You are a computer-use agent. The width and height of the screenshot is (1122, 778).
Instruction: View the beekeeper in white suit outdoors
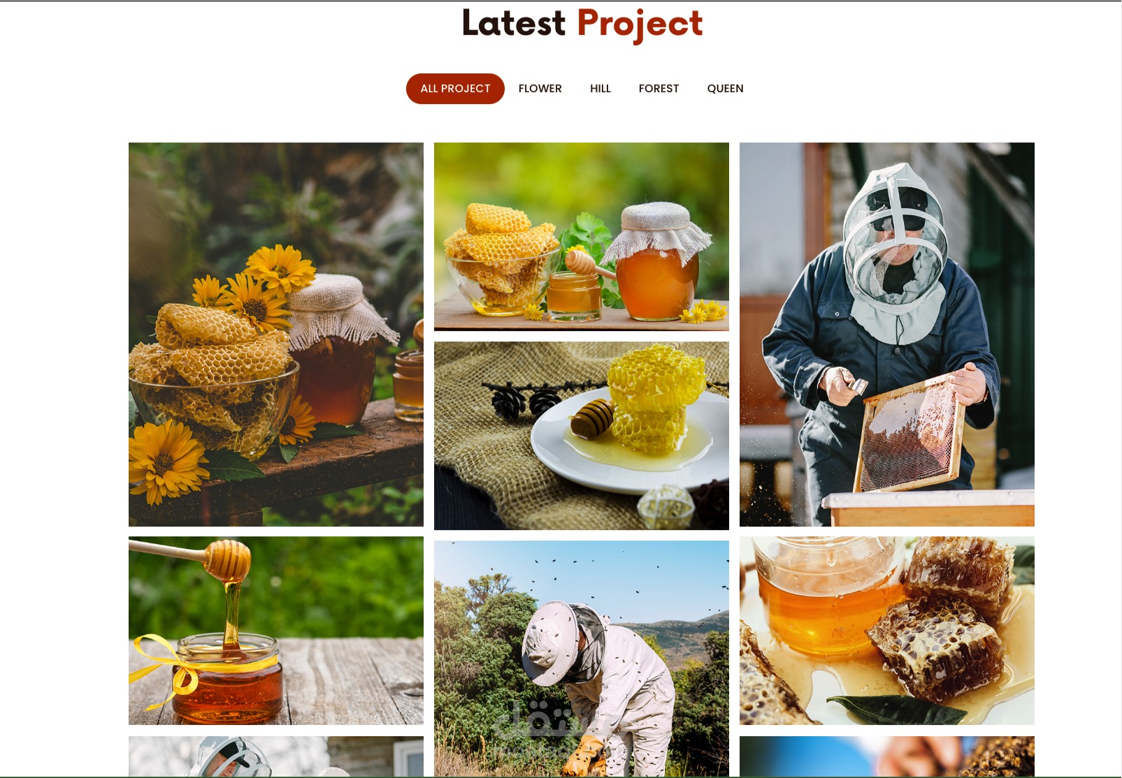582,659
